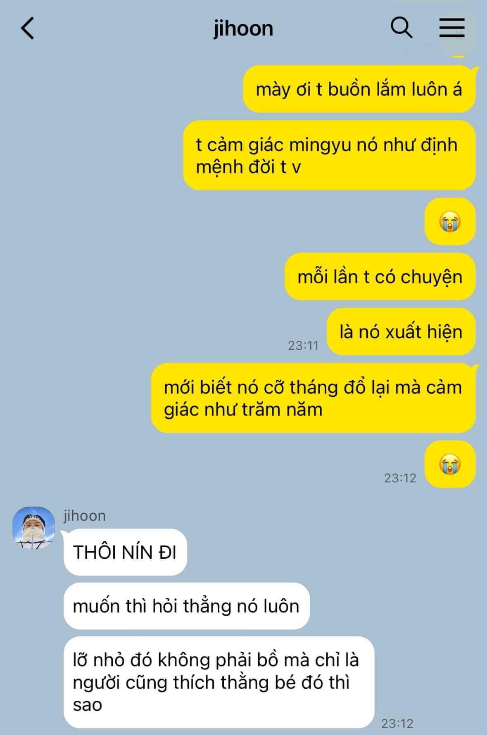487x735 pixels.
Task: Tap the back arrow icon
Action: [27, 28]
